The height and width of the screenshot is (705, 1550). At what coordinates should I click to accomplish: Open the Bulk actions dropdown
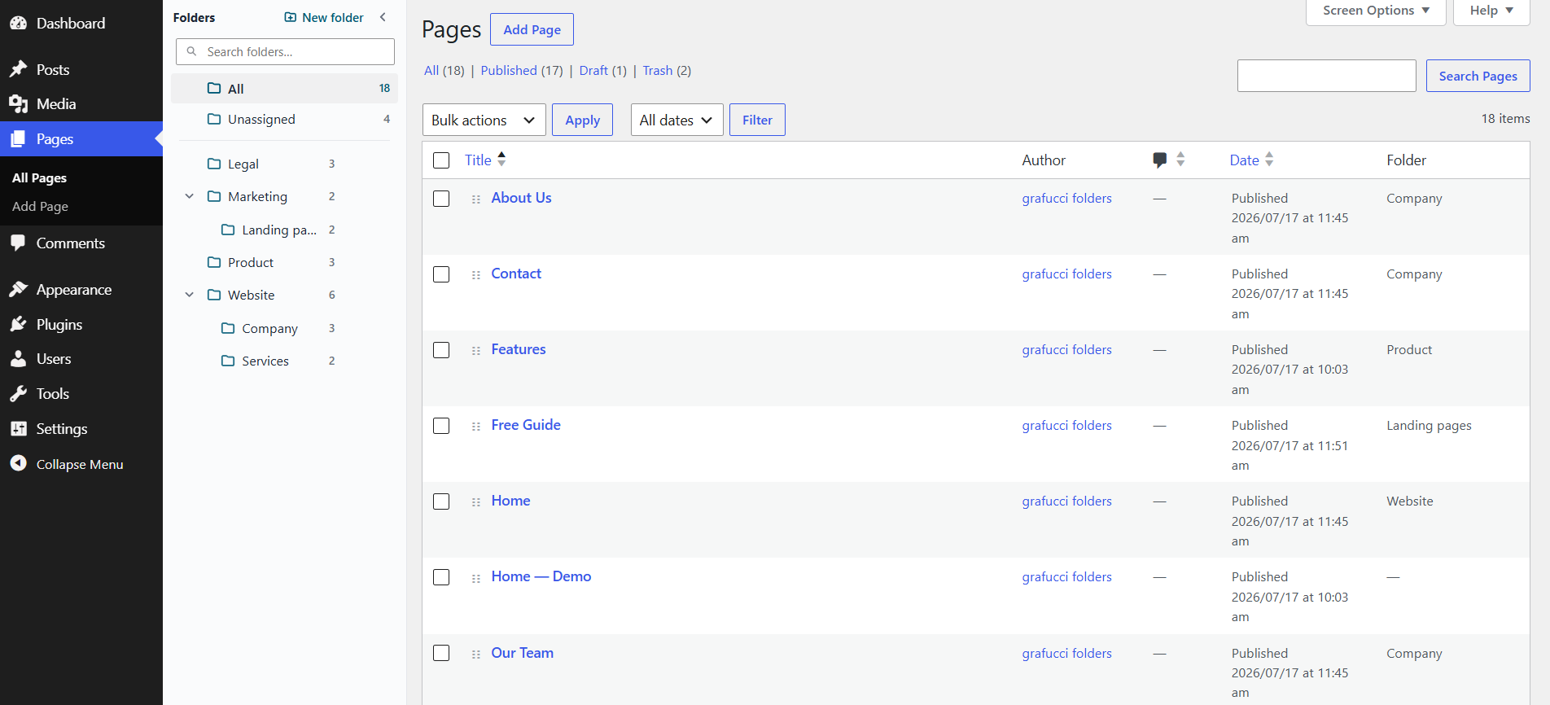click(484, 120)
